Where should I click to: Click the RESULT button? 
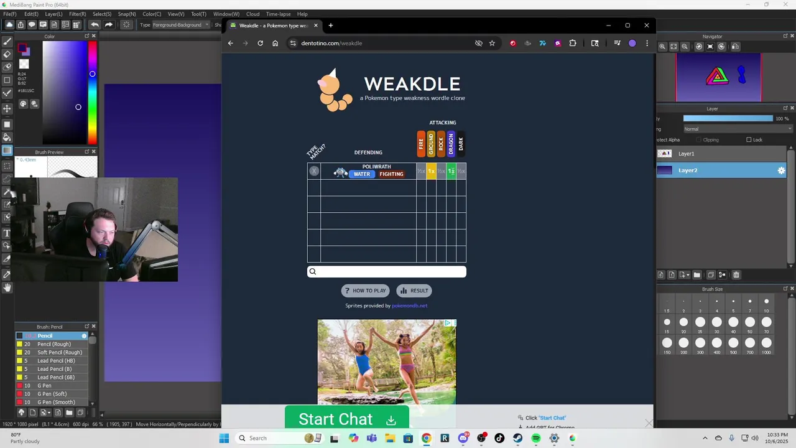[414, 291]
